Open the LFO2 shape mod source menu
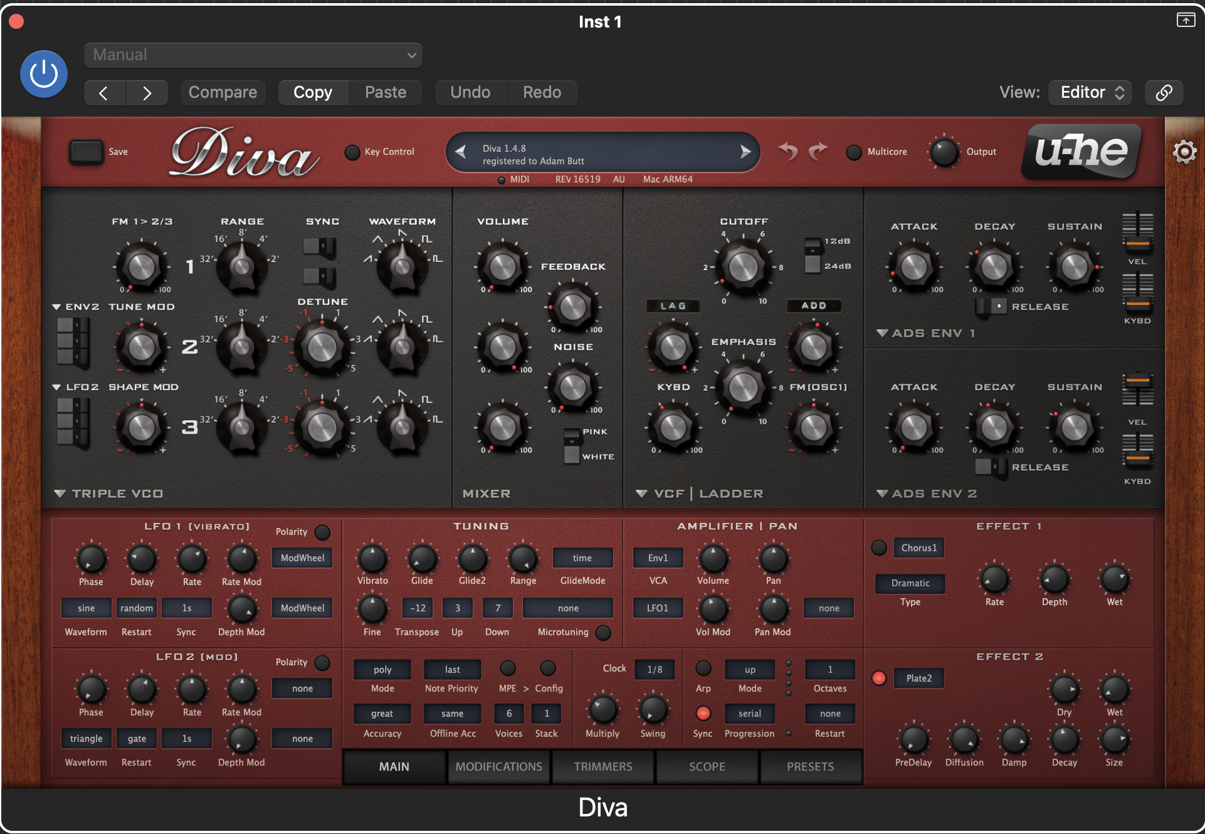Screen dimensions: 1205x834 pos(76,387)
